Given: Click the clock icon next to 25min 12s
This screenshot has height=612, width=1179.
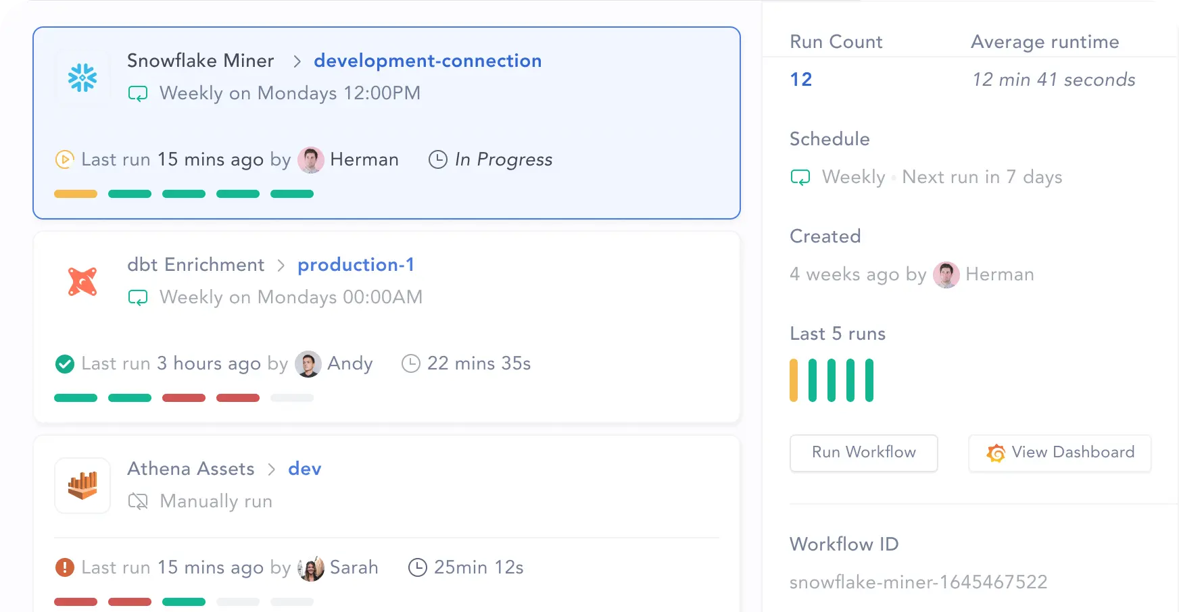Looking at the screenshot, I should (418, 567).
